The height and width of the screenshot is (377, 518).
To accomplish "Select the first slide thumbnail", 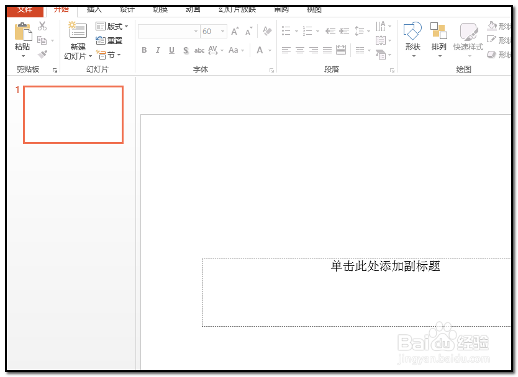I will (73, 115).
